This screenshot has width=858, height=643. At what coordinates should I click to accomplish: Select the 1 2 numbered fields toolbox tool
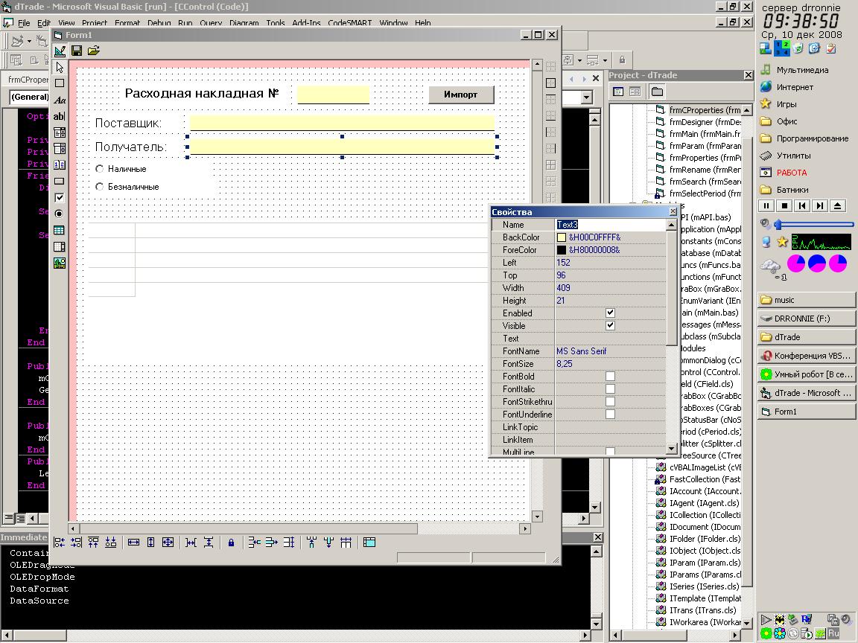click(x=60, y=164)
